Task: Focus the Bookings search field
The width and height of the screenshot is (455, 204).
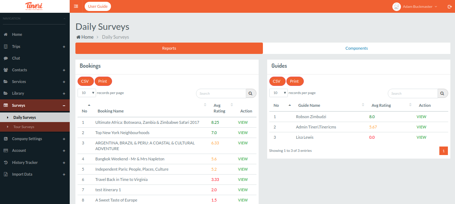Action: click(x=221, y=94)
